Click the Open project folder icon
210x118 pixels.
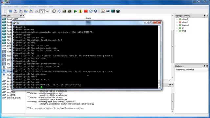click(10, 11)
